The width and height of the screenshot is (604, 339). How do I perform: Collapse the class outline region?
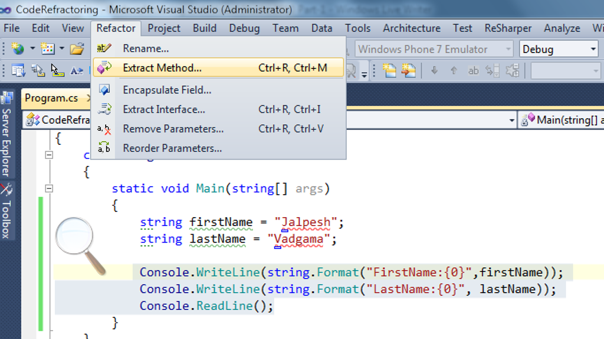49,155
